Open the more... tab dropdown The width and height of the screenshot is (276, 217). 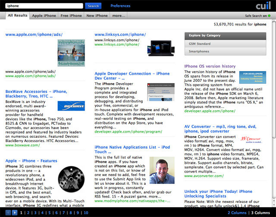[119, 15]
